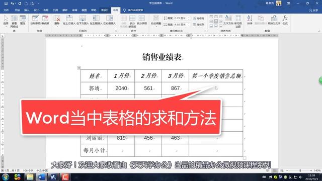Select Align Bottom Center cell alignment
Image resolution: width=322 pixels, height=181 pixels.
(216, 26)
